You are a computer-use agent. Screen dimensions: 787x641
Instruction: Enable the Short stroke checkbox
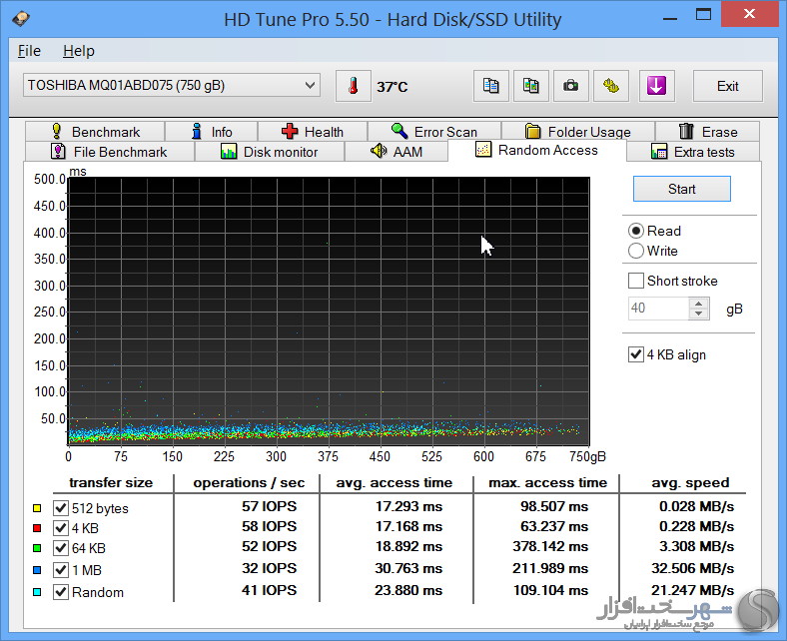636,282
